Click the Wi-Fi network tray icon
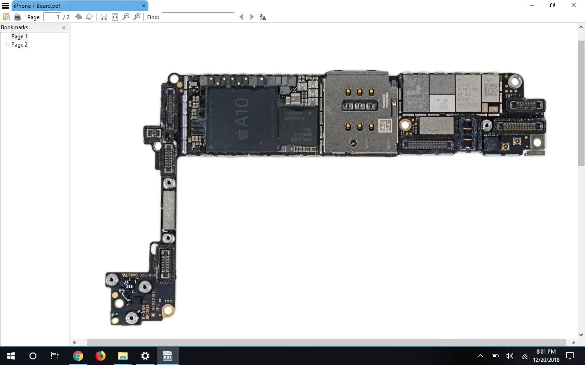Image resolution: width=585 pixels, height=365 pixels. (x=525, y=356)
